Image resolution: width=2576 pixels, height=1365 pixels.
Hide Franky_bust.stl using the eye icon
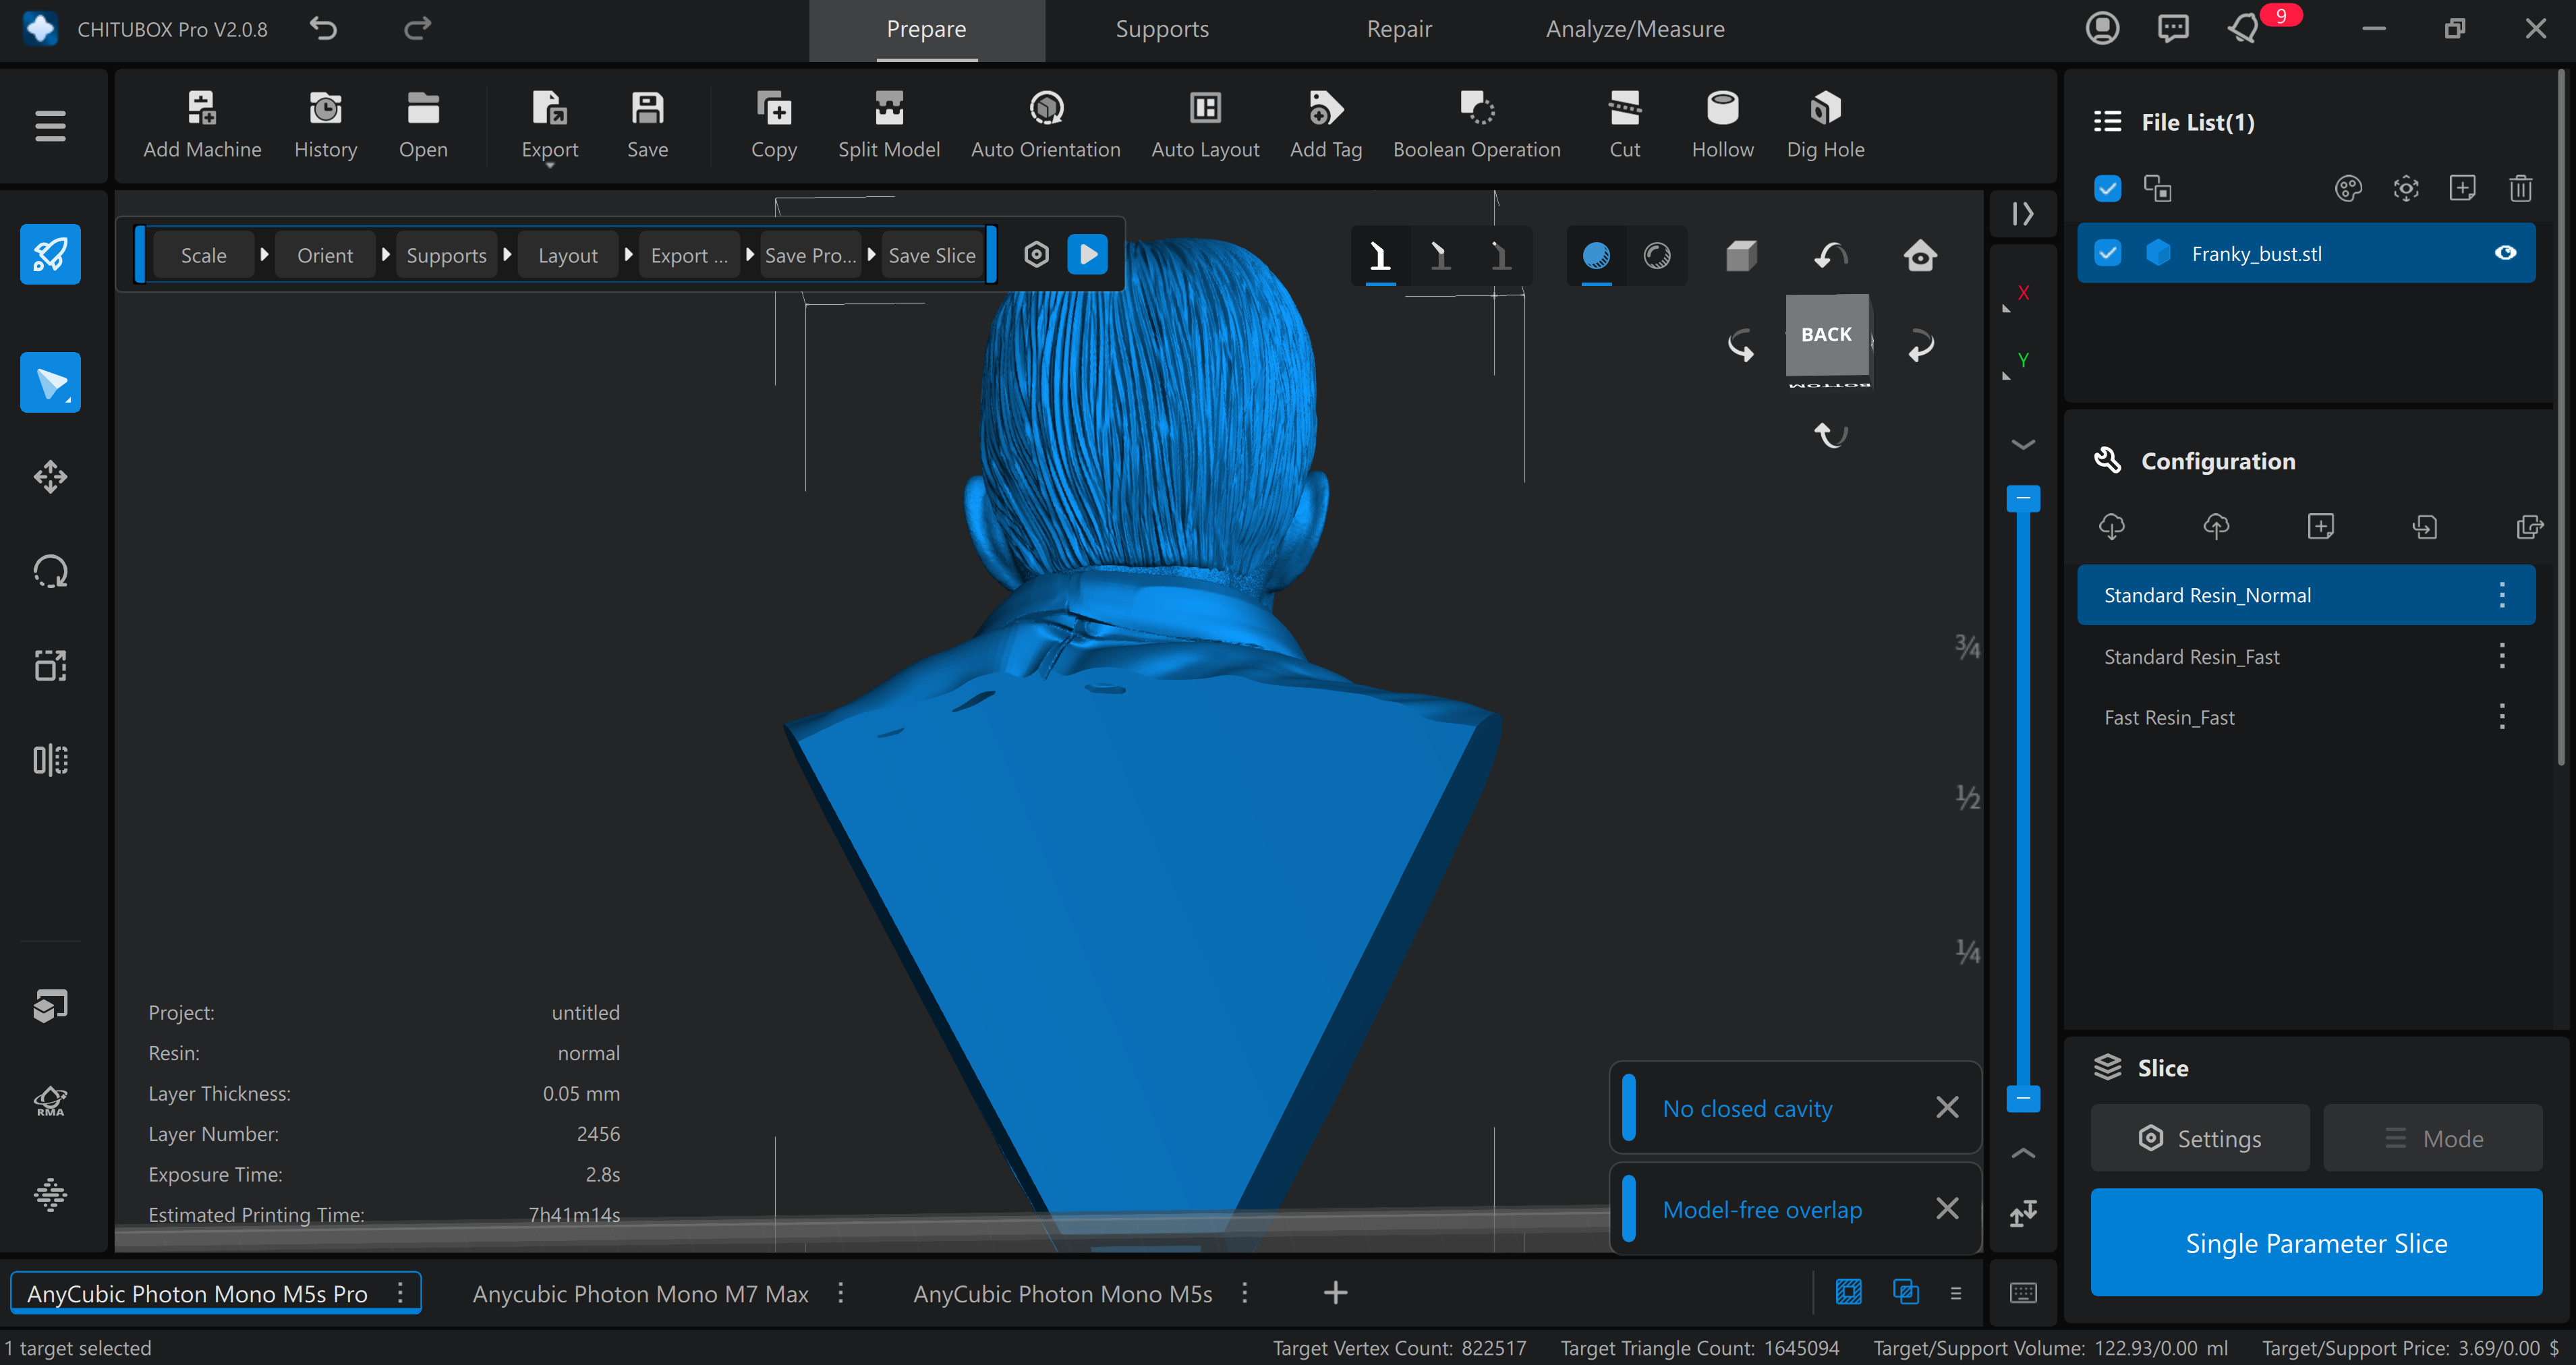pyautogui.click(x=2504, y=253)
